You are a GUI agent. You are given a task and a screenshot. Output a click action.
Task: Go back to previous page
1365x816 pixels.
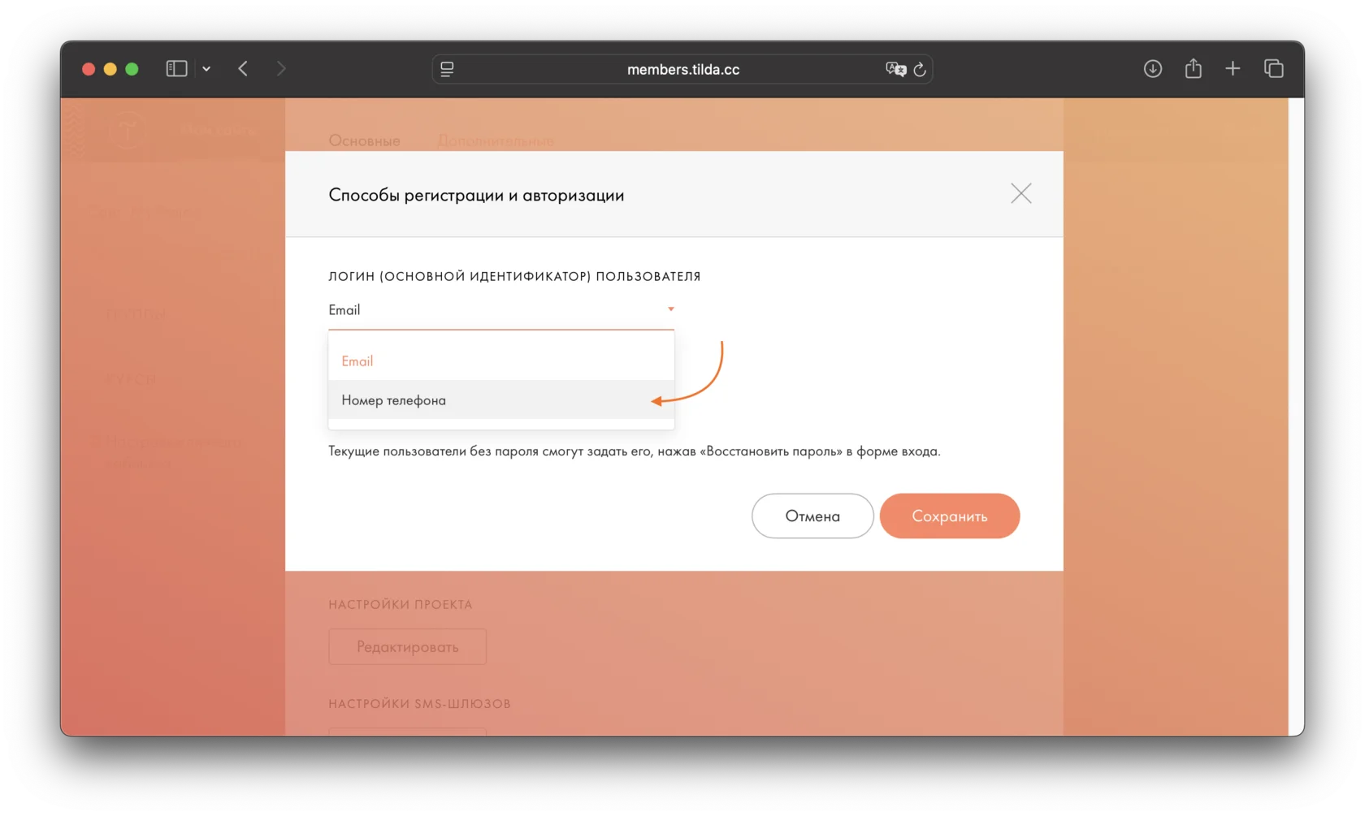pyautogui.click(x=243, y=69)
